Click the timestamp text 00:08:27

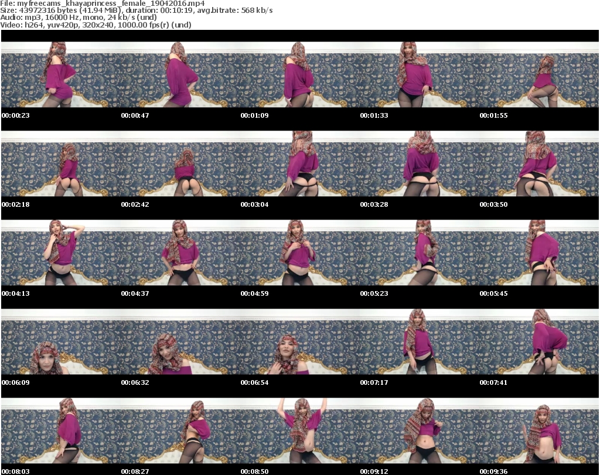135,471
